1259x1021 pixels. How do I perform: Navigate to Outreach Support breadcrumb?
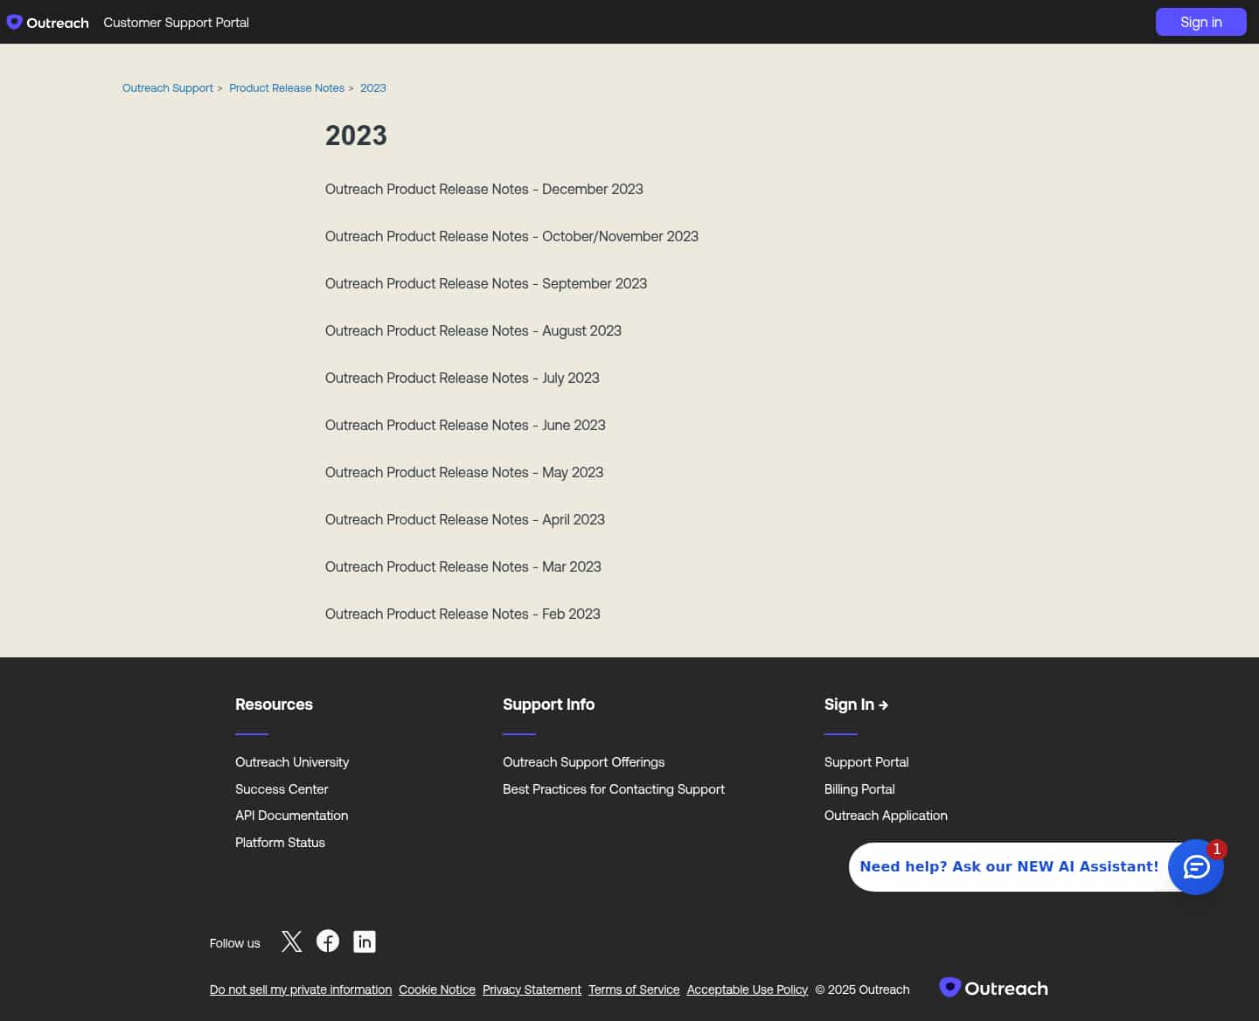pos(167,87)
